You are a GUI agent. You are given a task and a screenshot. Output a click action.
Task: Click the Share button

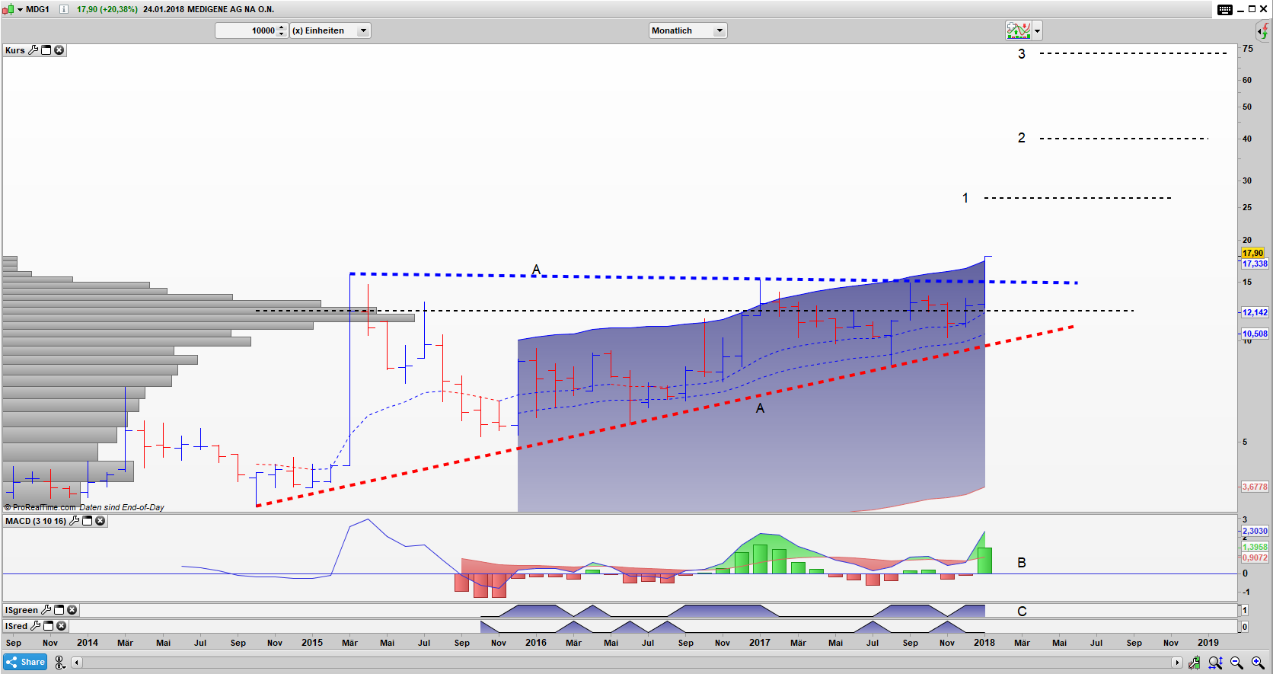(x=25, y=663)
